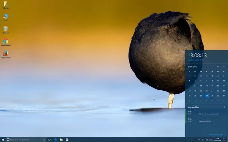Open the Recycle Bin desktop icon
This screenshot has width=228, height=142.
tap(6, 30)
